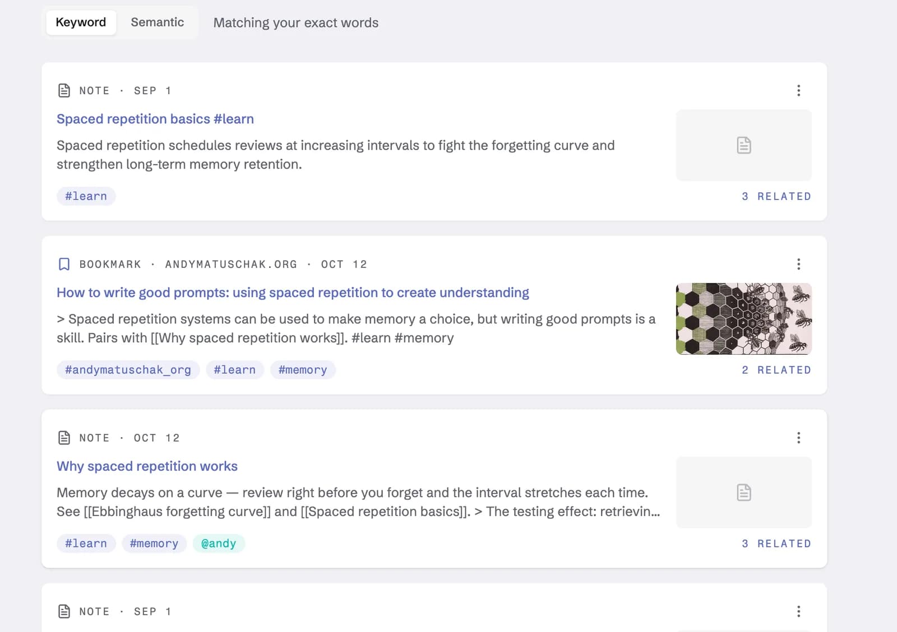Click the @andy mention tag
The width and height of the screenshot is (897, 632).
pos(219,543)
